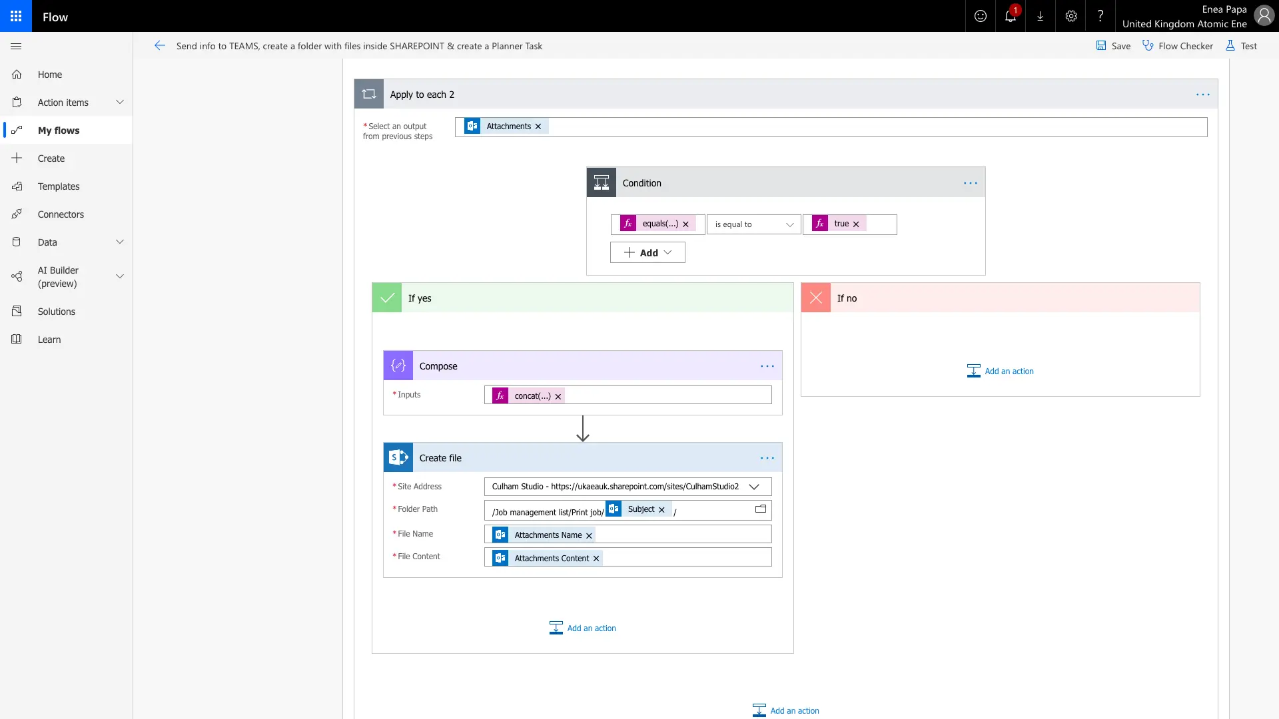The height and width of the screenshot is (719, 1279).
Task: Click the back arrow beside flow title
Action: [160, 46]
